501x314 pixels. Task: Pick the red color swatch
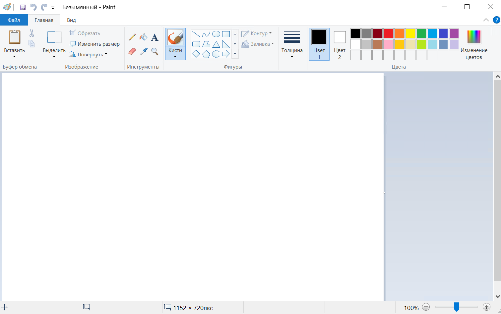click(388, 33)
